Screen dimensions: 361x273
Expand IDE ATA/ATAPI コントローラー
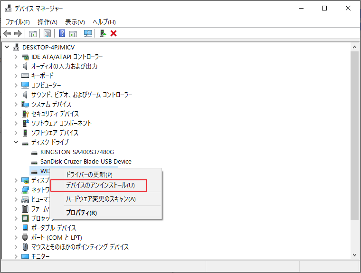tap(16, 57)
